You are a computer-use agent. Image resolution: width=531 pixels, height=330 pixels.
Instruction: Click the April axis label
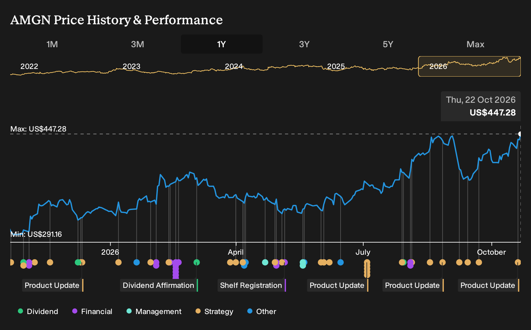[x=236, y=252]
